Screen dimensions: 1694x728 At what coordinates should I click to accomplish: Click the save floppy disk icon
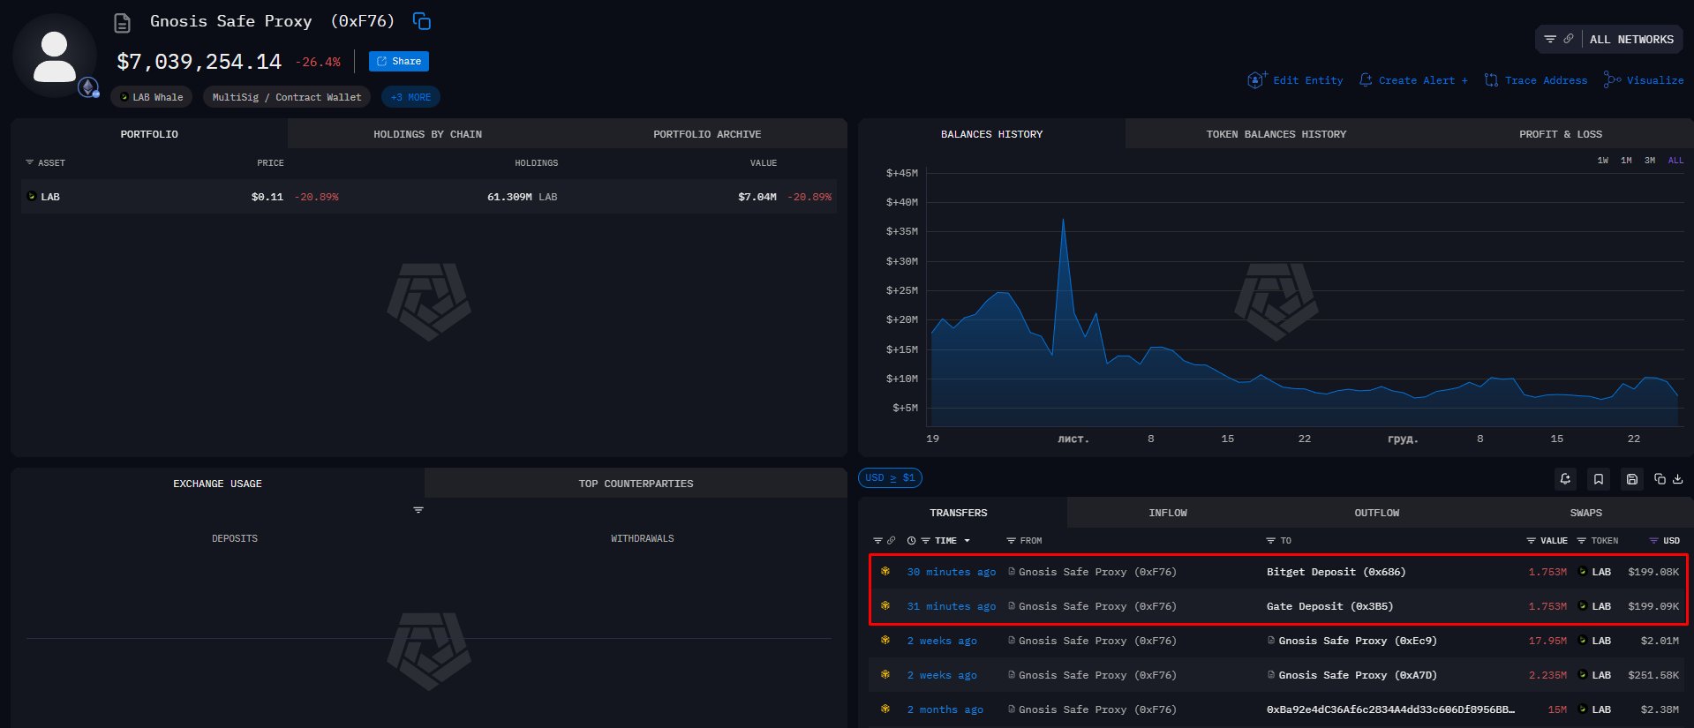(1632, 479)
